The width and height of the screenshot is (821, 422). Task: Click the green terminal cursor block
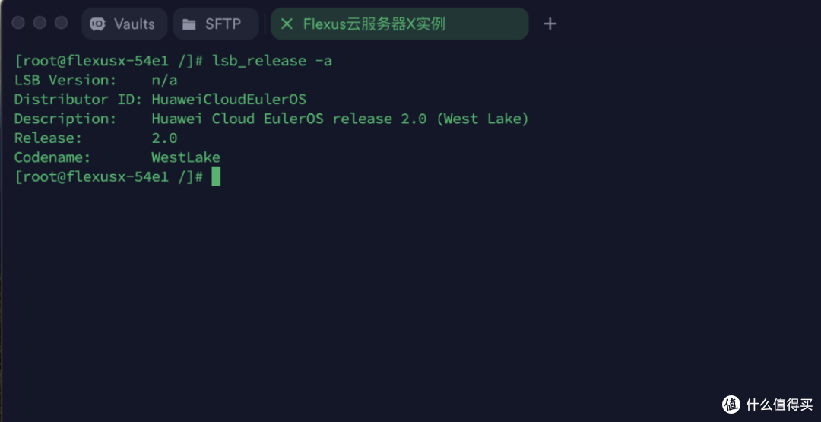(216, 177)
